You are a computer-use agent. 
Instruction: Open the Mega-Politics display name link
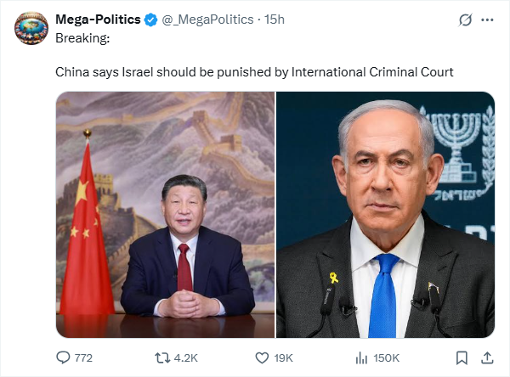(x=98, y=20)
